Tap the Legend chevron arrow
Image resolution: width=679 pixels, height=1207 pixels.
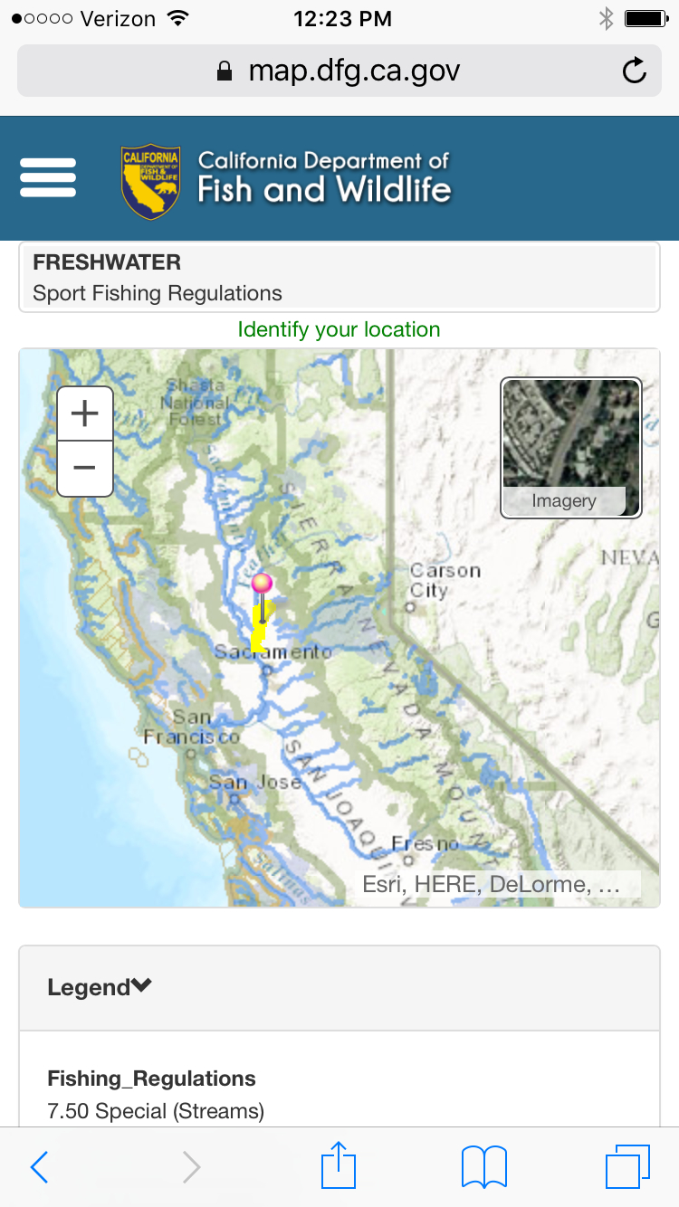click(x=141, y=986)
